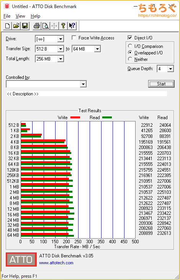Open the Queue Depth dropdown
The image size is (180, 280).
(170, 69)
